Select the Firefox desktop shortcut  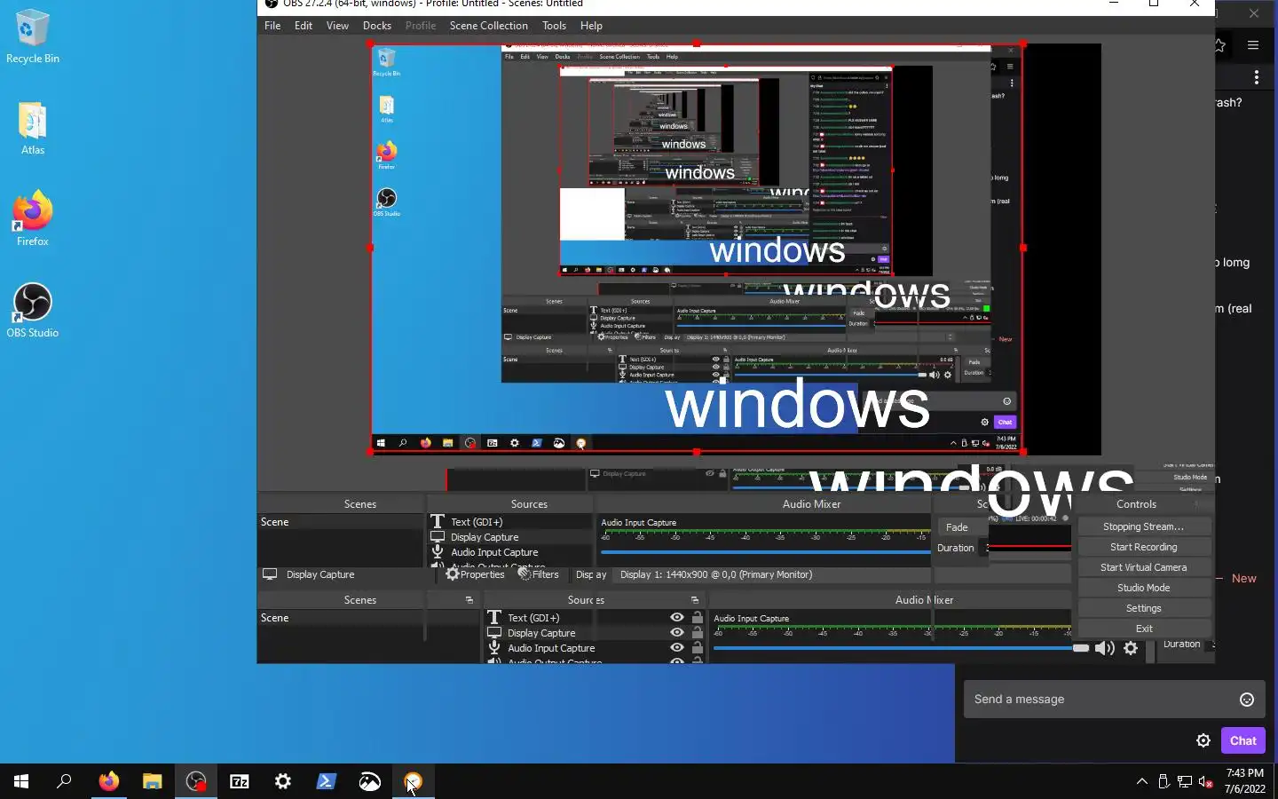(33, 218)
